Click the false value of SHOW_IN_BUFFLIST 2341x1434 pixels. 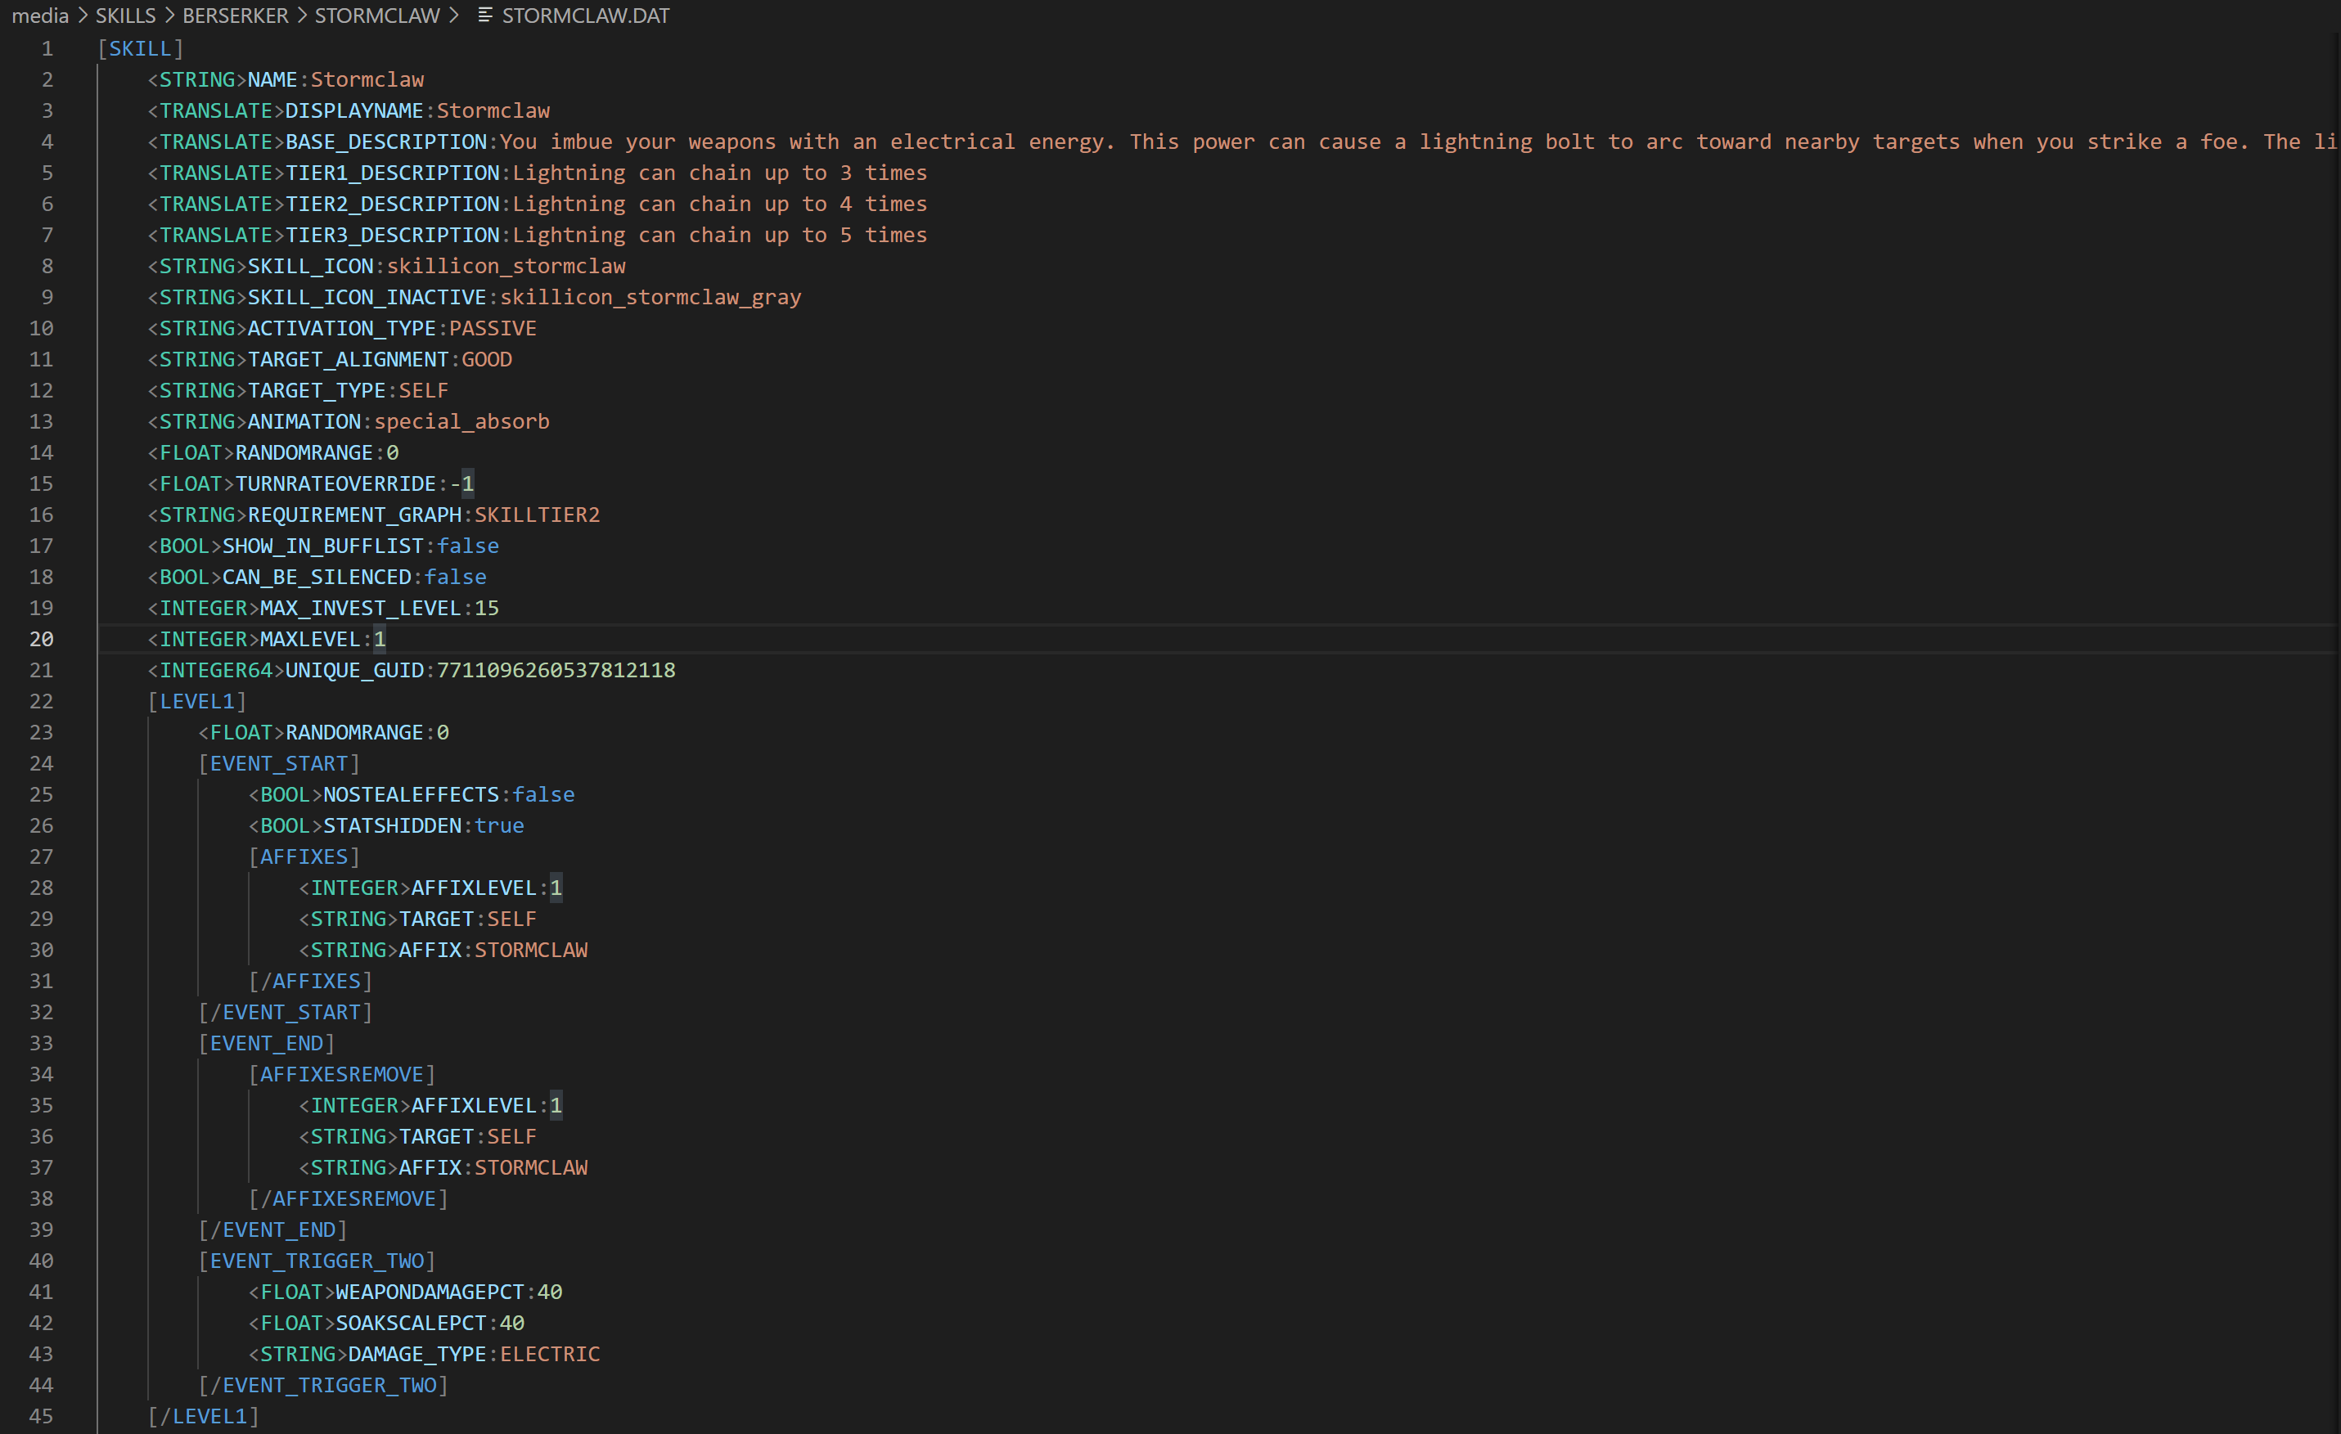coord(467,546)
